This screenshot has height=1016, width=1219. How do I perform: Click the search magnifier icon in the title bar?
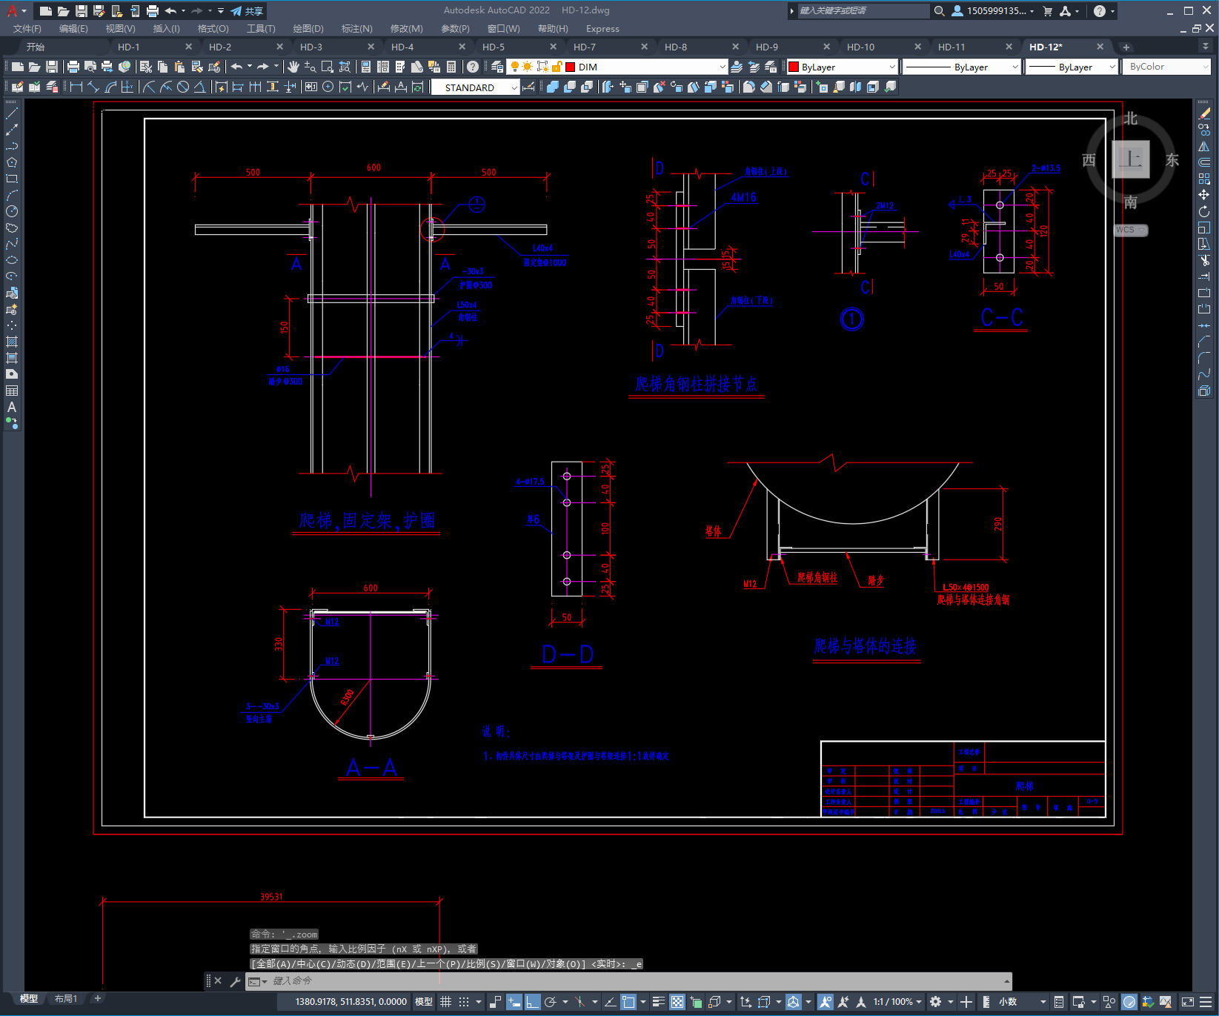939,11
